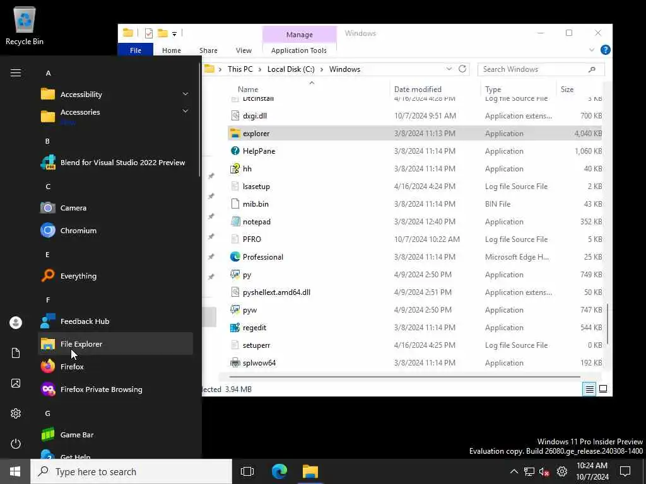
Task: Click the taskbar clock and date
Action: [x=592, y=471]
